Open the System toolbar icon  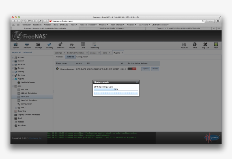[16, 46]
